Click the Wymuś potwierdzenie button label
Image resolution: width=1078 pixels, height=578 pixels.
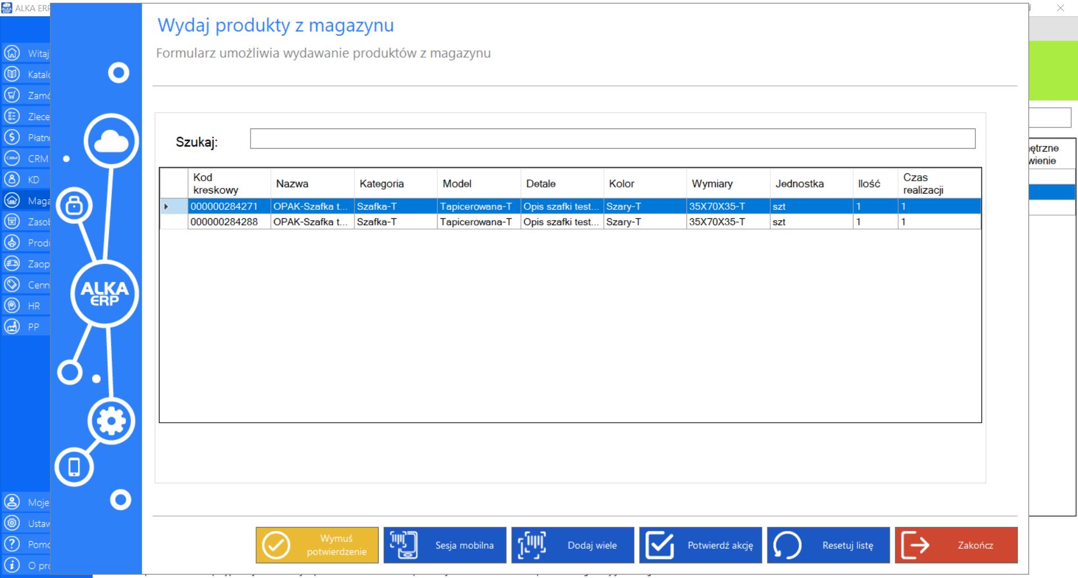pyautogui.click(x=336, y=545)
